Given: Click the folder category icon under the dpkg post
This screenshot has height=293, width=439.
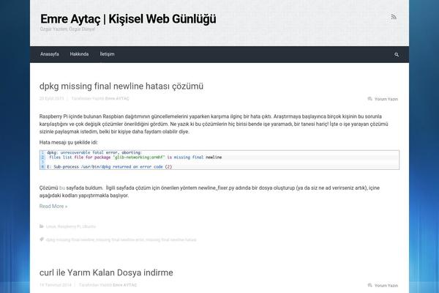Looking at the screenshot, I should click(42, 226).
